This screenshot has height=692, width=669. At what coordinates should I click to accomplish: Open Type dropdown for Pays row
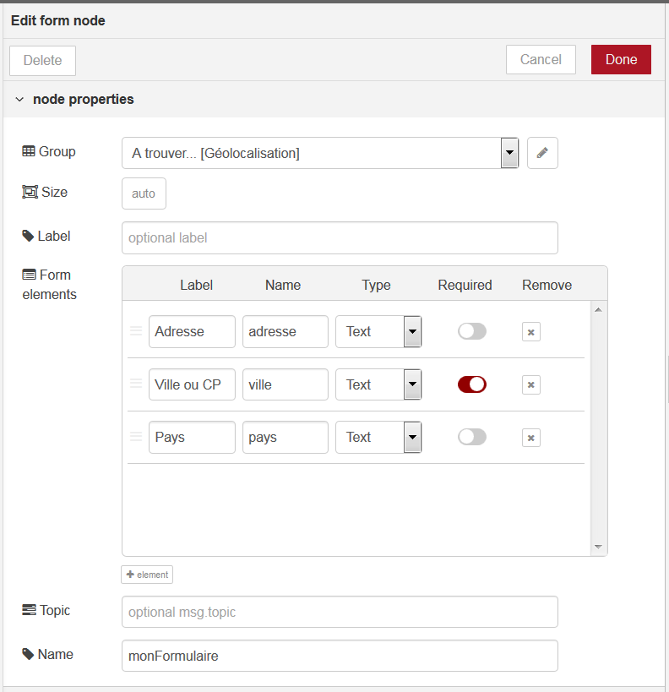tap(378, 437)
